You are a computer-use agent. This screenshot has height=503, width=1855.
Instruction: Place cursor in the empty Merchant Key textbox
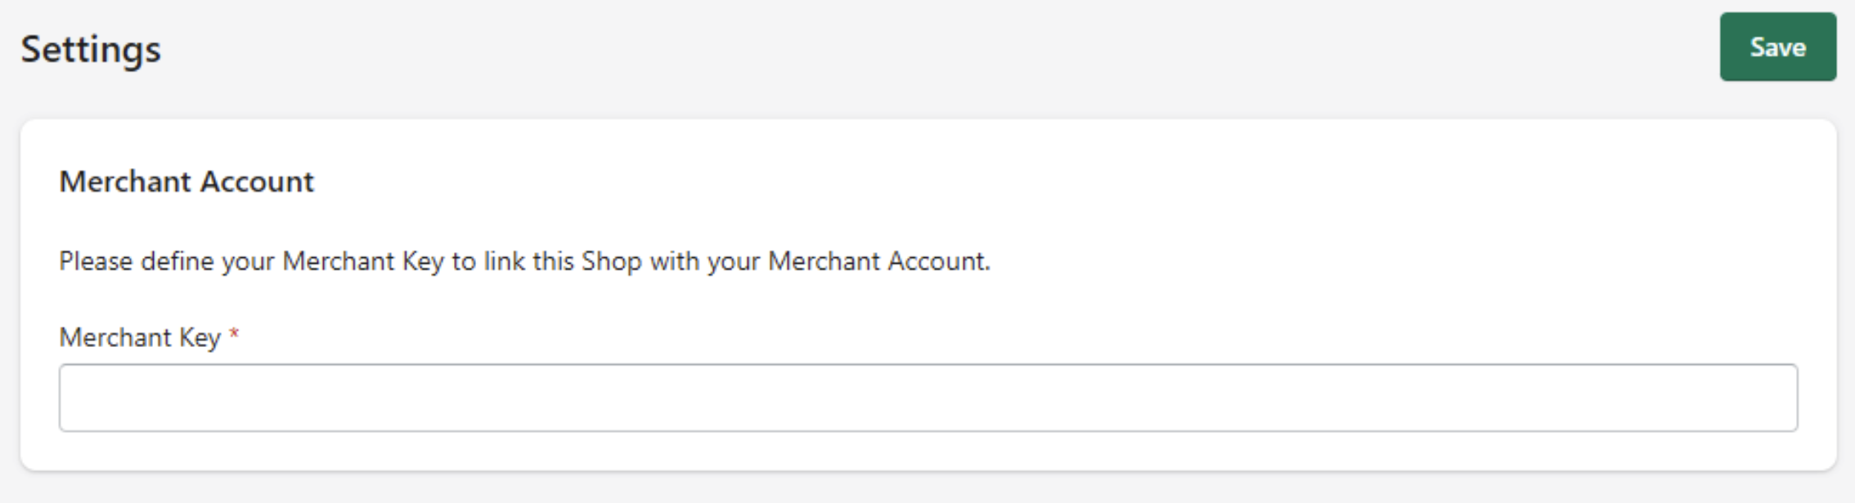[x=927, y=398]
